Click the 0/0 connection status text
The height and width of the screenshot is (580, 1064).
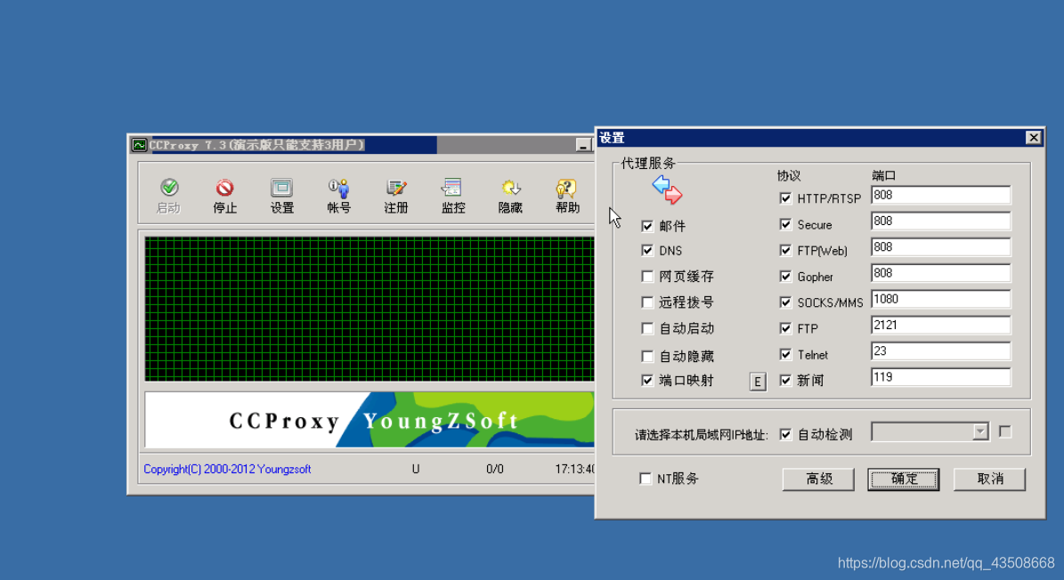(495, 469)
